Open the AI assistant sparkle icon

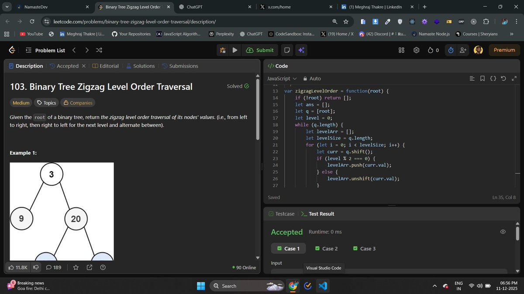[302, 50]
